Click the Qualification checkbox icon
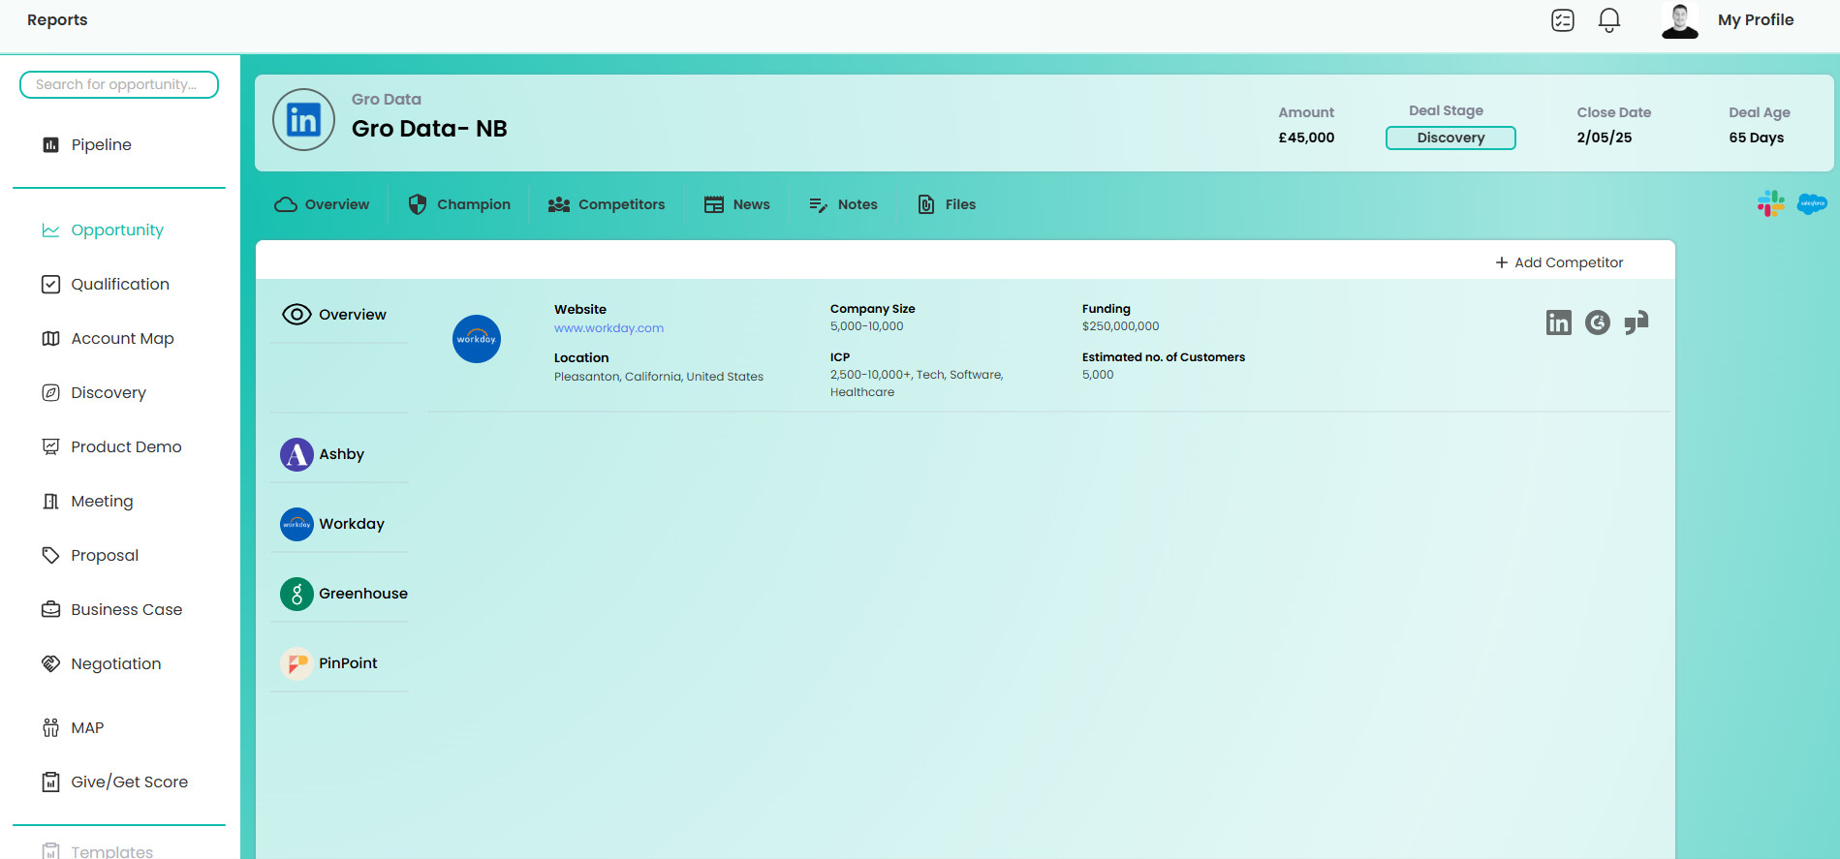 coord(51,284)
